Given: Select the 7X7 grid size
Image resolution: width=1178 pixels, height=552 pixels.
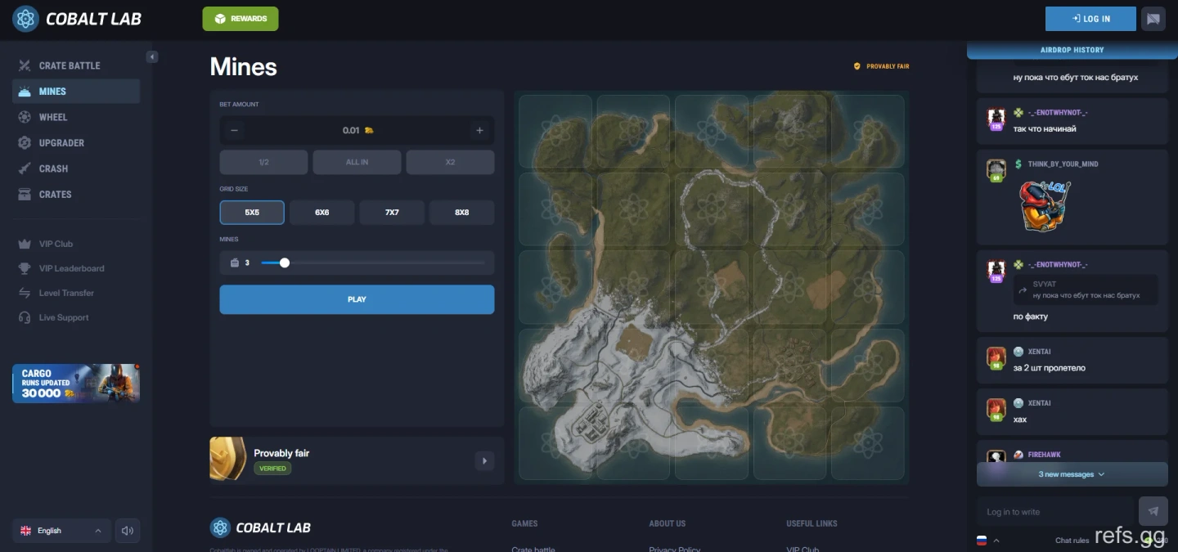Looking at the screenshot, I should click(x=392, y=213).
